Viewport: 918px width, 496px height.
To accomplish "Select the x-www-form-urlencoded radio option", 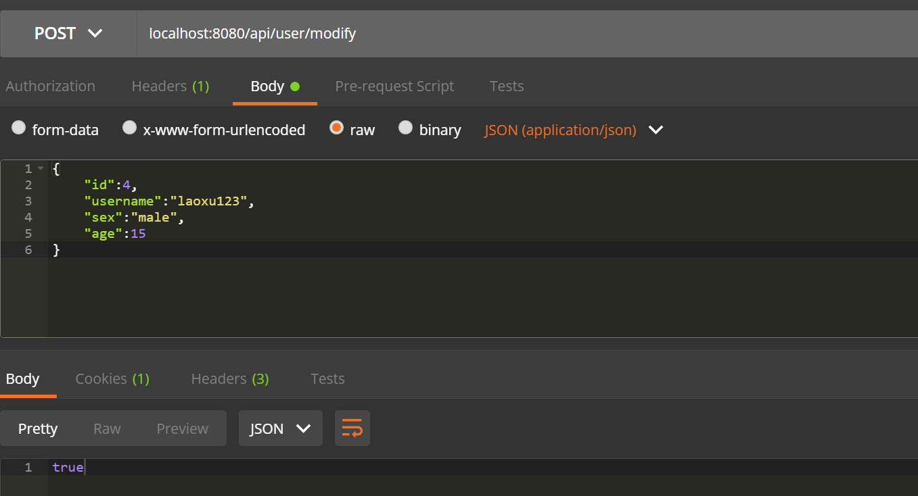I will coord(129,128).
